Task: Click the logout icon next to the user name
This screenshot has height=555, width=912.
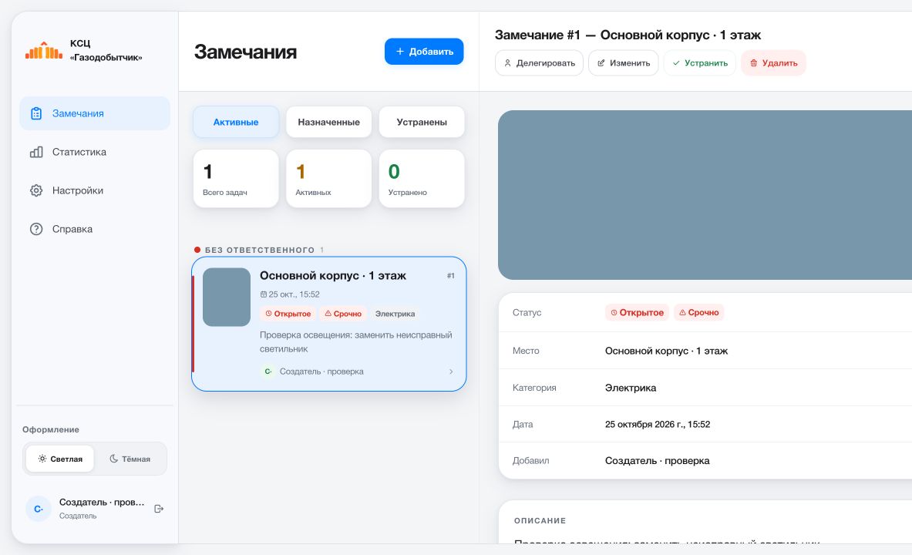Action: pos(159,509)
